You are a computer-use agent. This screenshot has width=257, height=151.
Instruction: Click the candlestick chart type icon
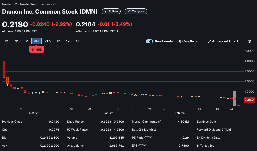tap(180, 41)
